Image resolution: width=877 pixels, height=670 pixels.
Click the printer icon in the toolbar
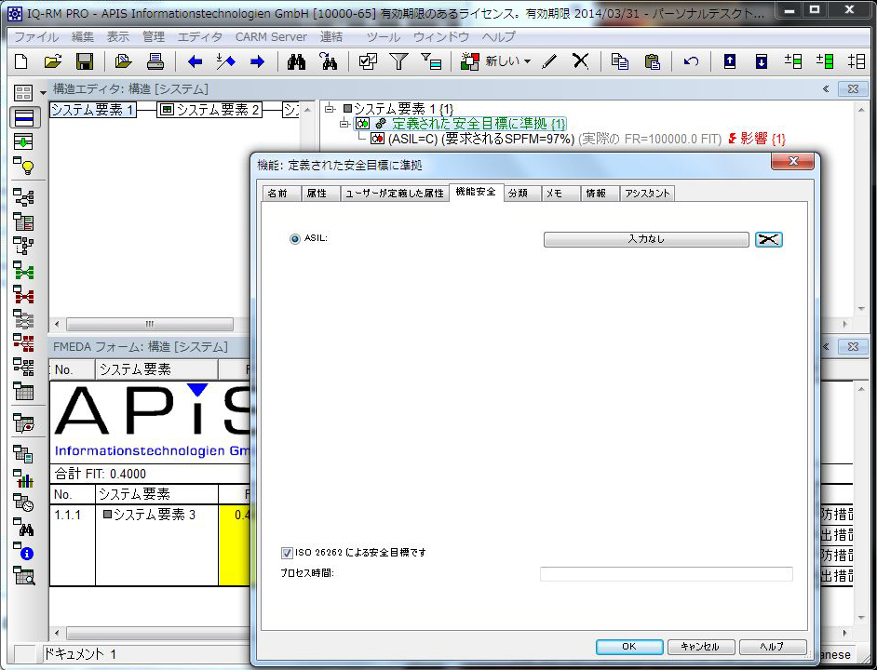point(155,61)
